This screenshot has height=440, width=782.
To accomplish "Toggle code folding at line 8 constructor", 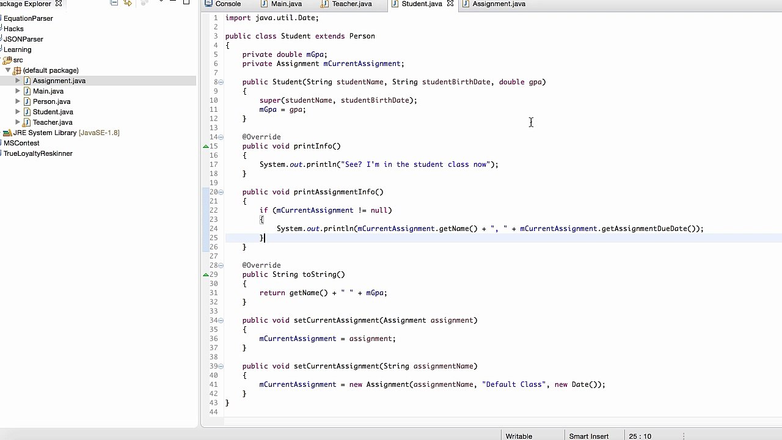I will coord(221,82).
